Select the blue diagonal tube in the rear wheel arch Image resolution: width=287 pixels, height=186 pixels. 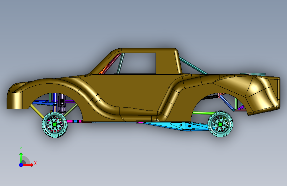[x=227, y=102]
